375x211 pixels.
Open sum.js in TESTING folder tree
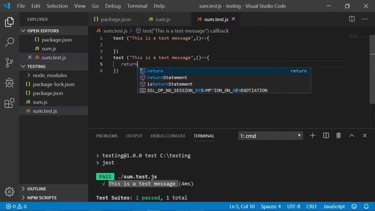54,102
